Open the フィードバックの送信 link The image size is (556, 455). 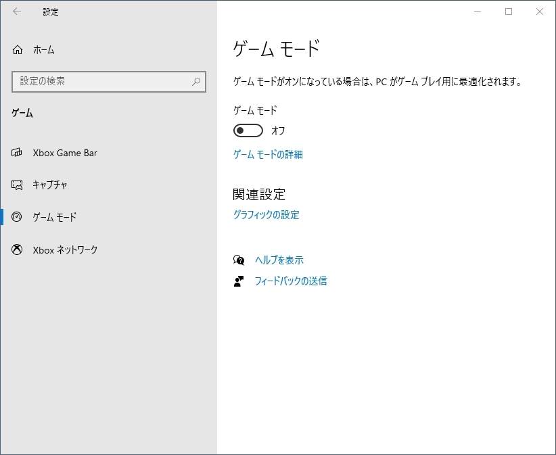click(291, 281)
